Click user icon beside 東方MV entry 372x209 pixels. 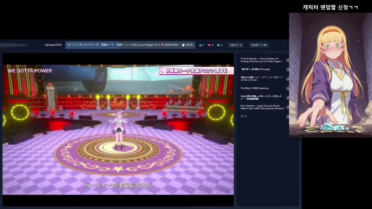288,79
